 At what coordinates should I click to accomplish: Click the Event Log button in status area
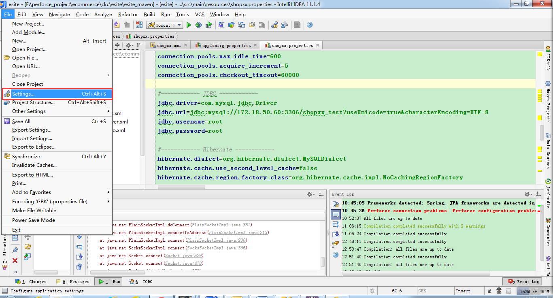point(522,281)
